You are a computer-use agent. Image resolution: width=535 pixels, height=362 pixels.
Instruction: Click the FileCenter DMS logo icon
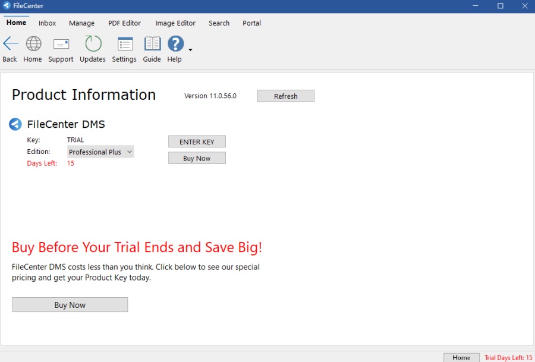(x=15, y=124)
